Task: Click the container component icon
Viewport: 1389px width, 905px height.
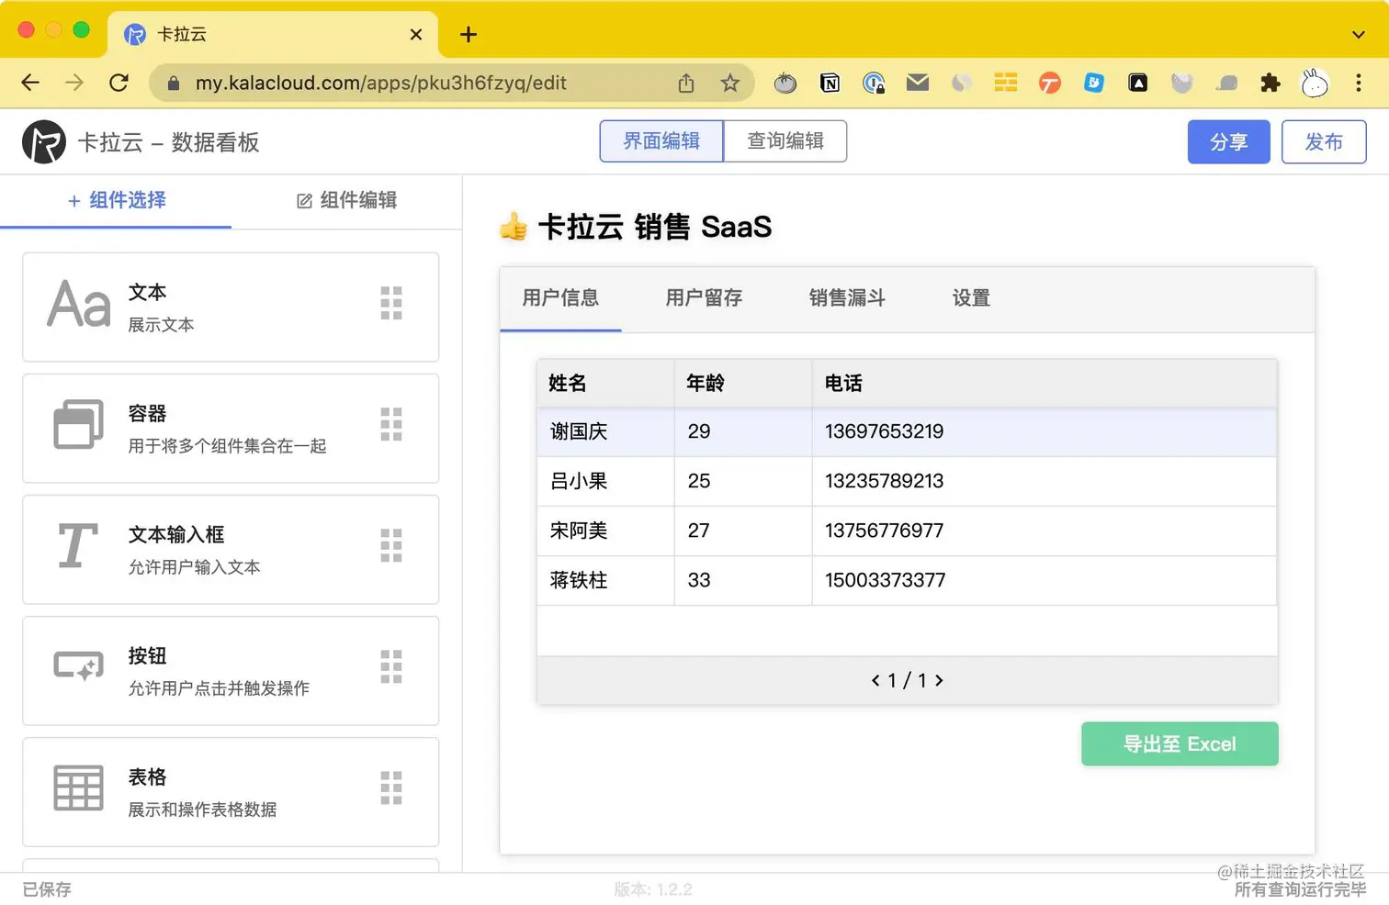Action: pyautogui.click(x=78, y=424)
